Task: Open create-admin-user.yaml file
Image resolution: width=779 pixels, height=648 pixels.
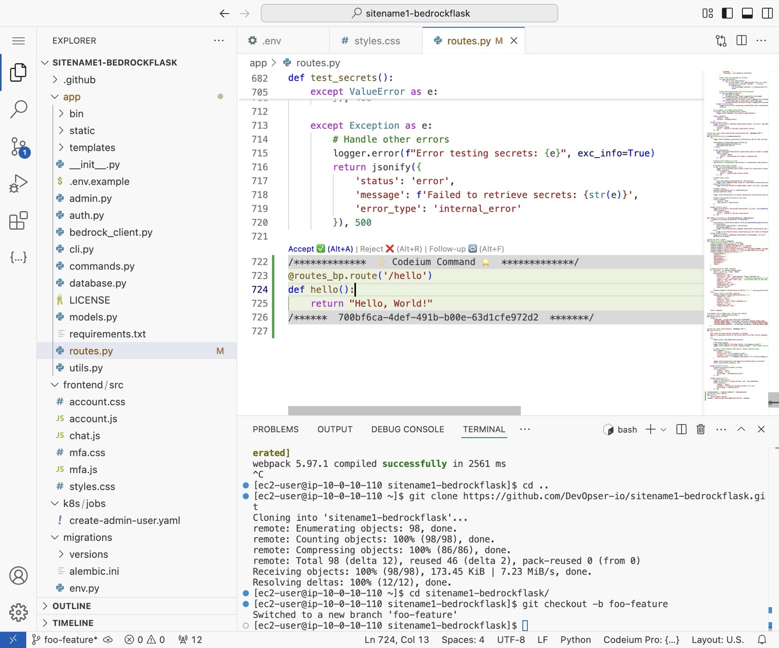Action: click(x=124, y=520)
